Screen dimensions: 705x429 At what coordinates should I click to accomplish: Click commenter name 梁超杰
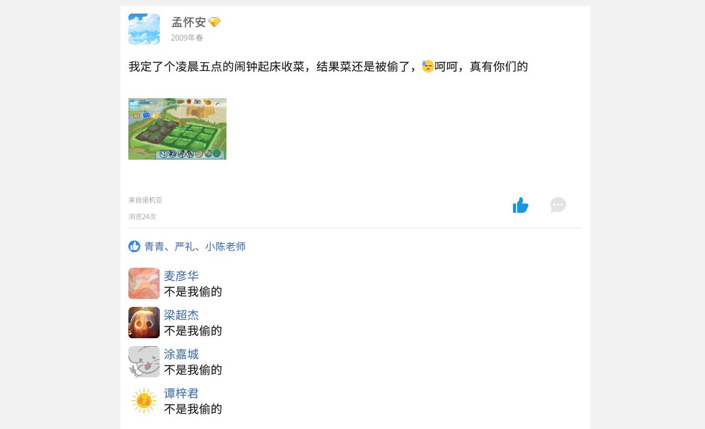[x=181, y=315]
